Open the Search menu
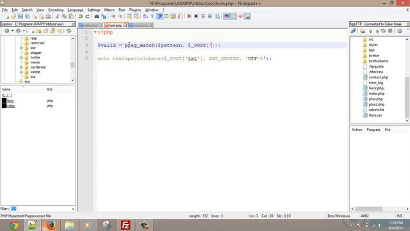 [27, 10]
